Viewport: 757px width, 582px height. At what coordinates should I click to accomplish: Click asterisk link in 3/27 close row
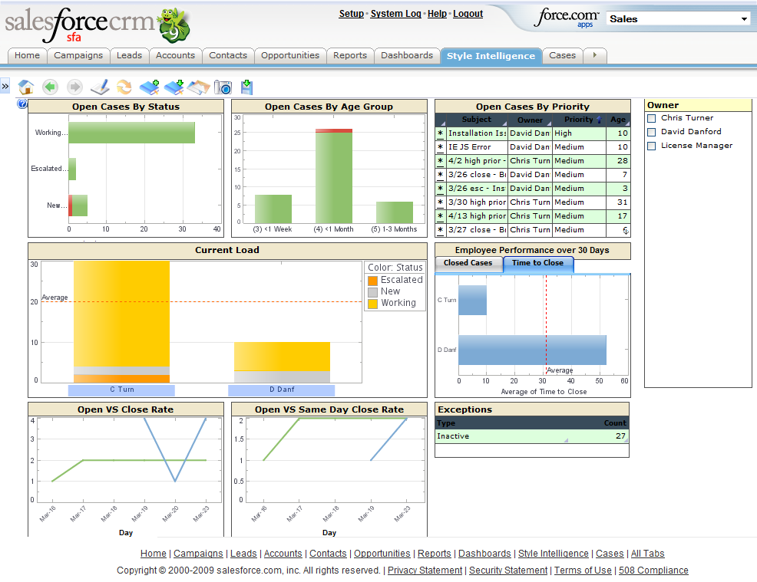440,230
